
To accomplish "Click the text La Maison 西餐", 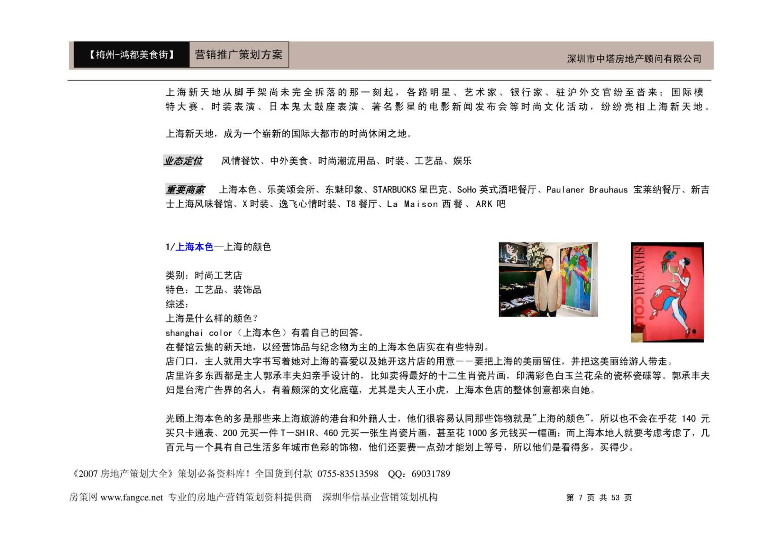I will pyautogui.click(x=424, y=204).
